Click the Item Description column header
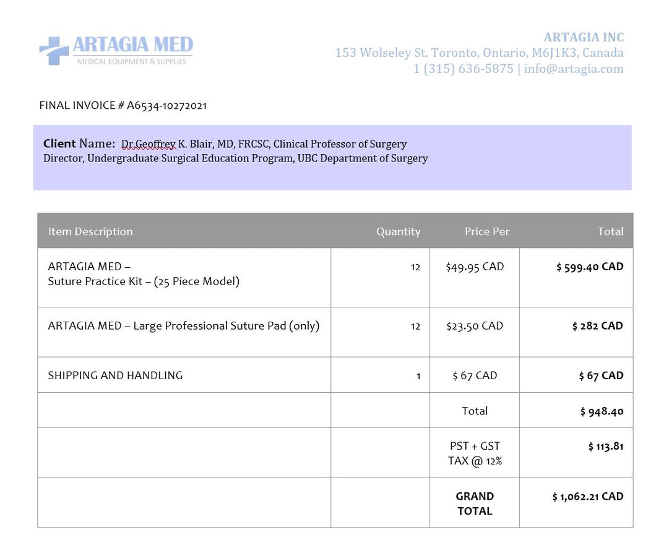Image resolution: width=656 pixels, height=548 pixels. (90, 231)
